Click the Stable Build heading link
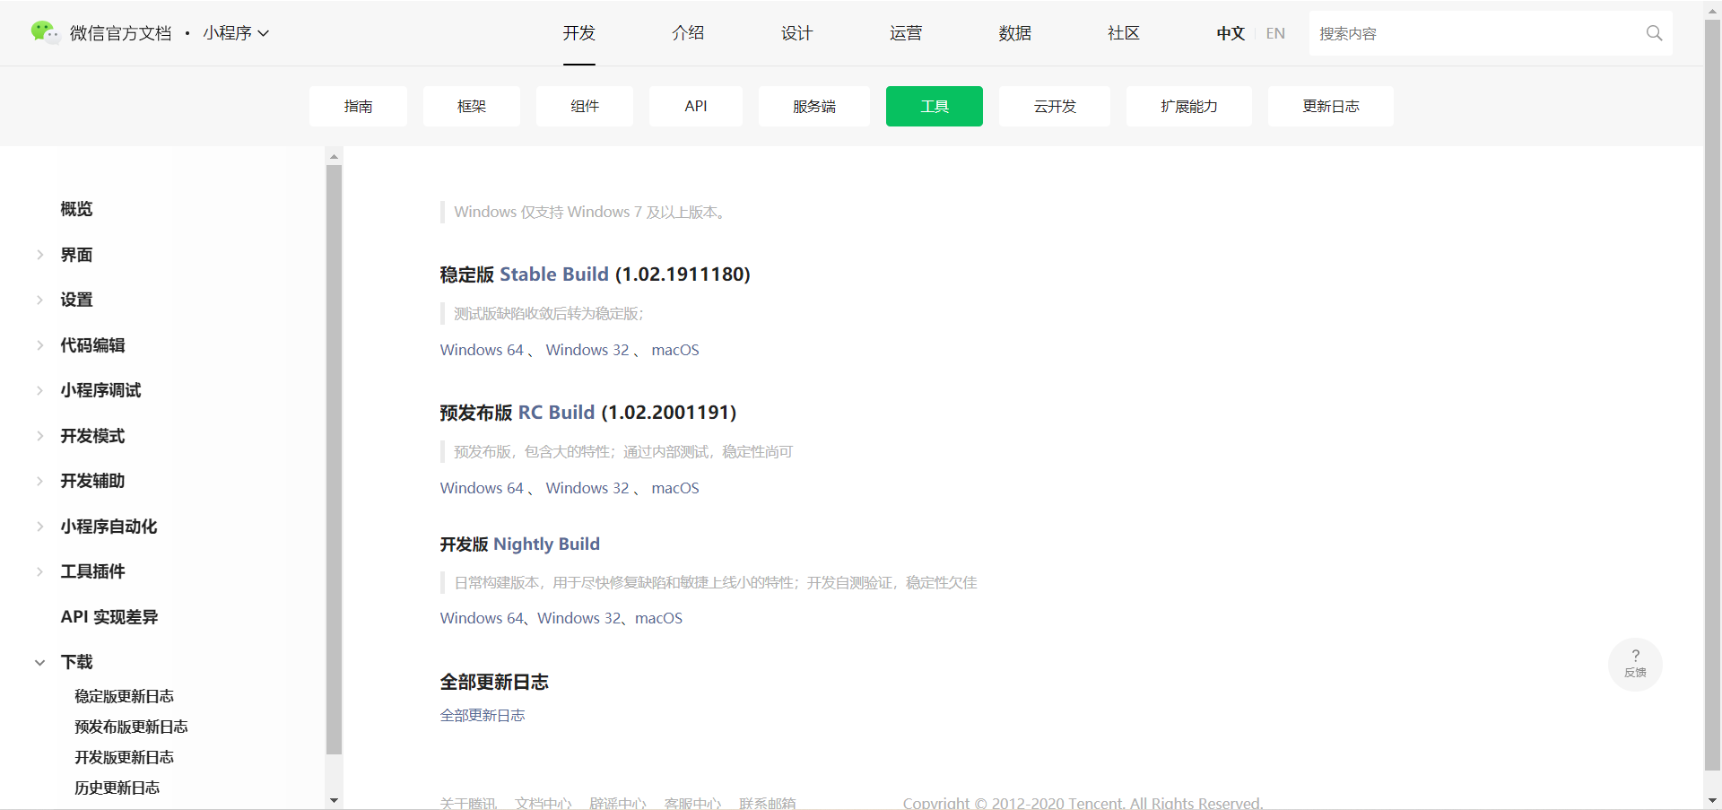 pos(554,274)
